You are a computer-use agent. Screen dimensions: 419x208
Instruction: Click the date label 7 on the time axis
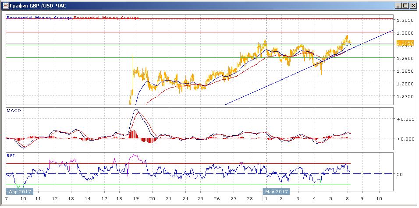click(6, 199)
